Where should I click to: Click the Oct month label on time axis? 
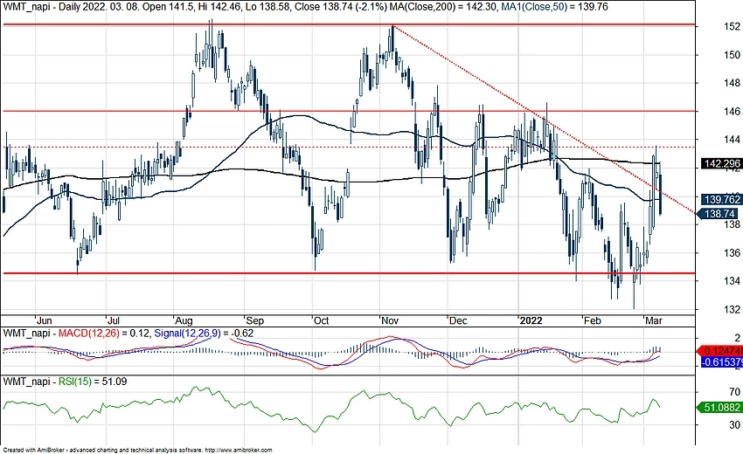coord(322,320)
